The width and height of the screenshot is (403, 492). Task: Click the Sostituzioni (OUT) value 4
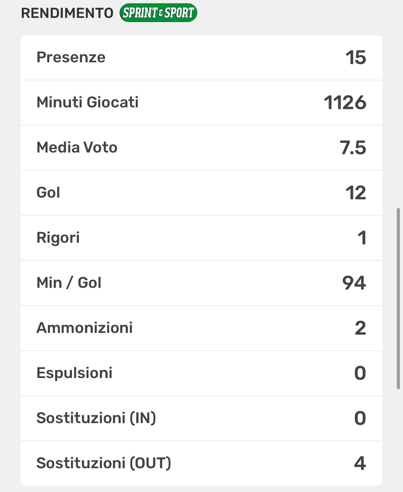pos(360,463)
